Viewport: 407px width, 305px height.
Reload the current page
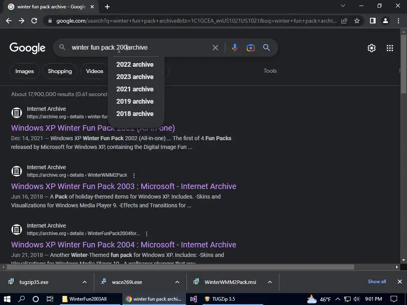coord(34,21)
